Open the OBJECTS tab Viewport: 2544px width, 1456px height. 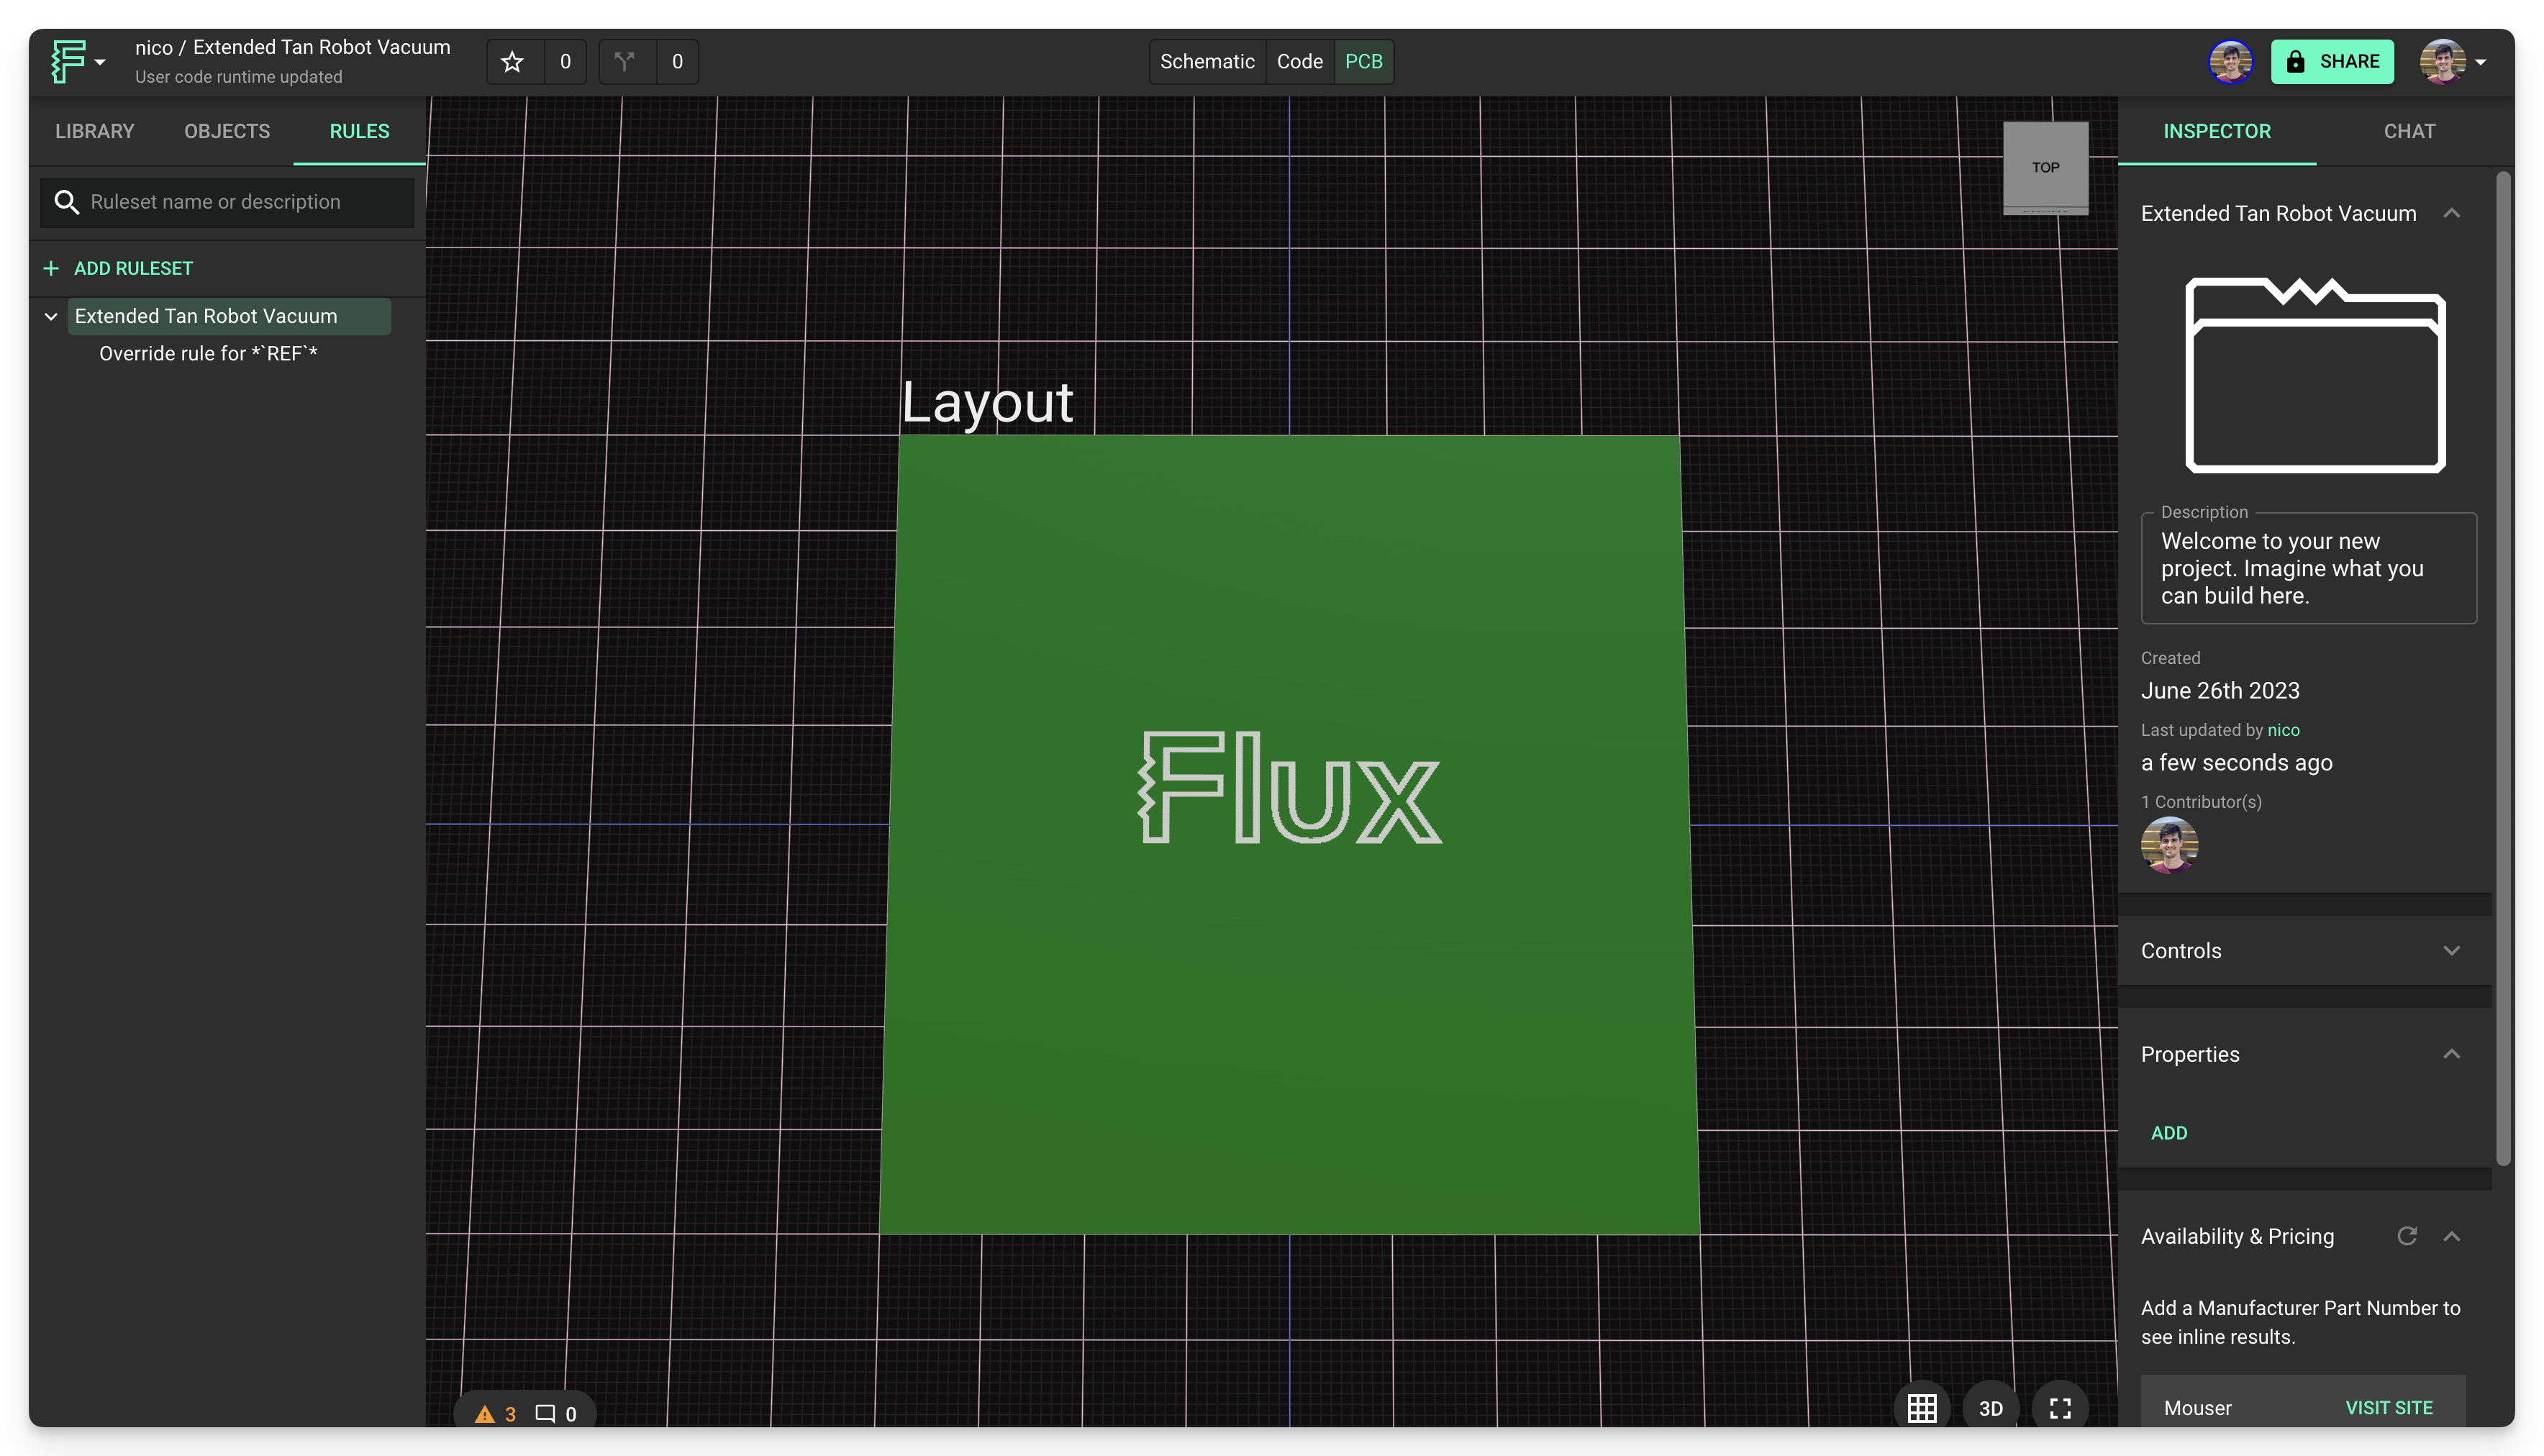(x=227, y=131)
